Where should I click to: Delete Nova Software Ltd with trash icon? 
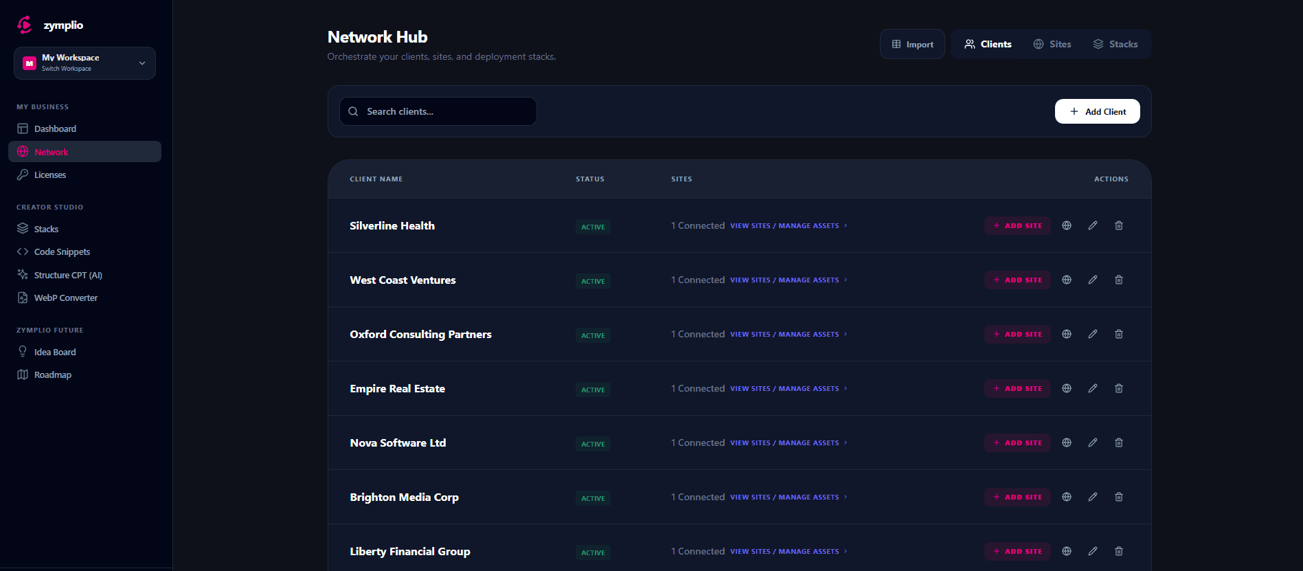pyautogui.click(x=1119, y=443)
